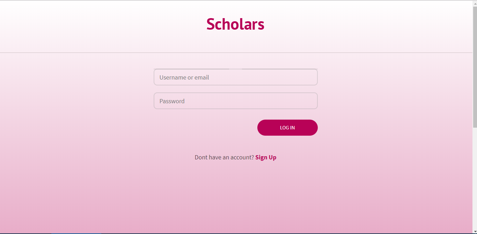This screenshot has height=234, width=477.
Task: Click the bold Sign Up text
Action: tap(266, 157)
